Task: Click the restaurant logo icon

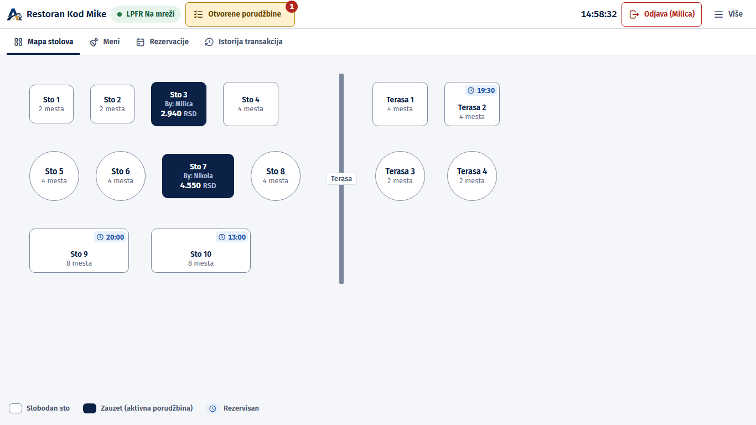Action: [14, 14]
